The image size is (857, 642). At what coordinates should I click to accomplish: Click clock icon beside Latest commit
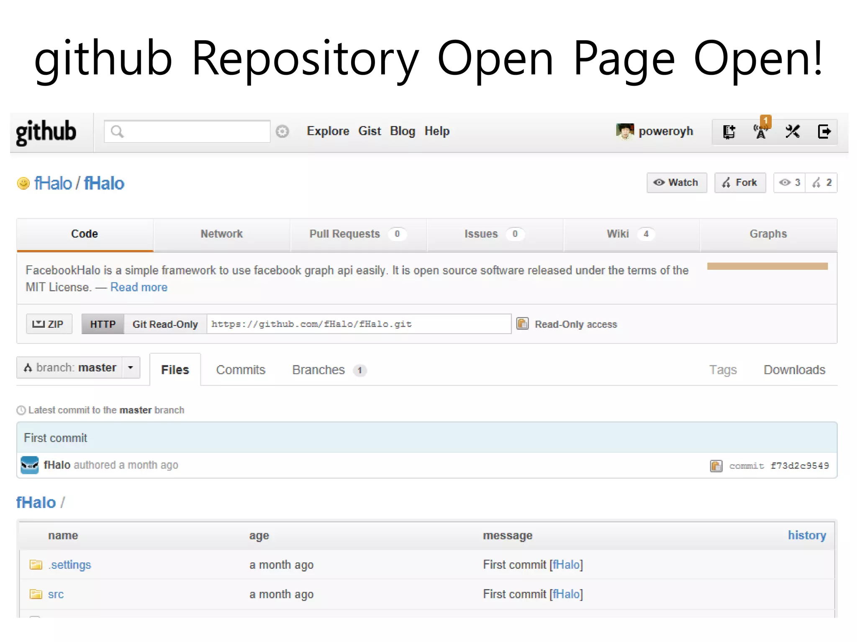point(21,410)
